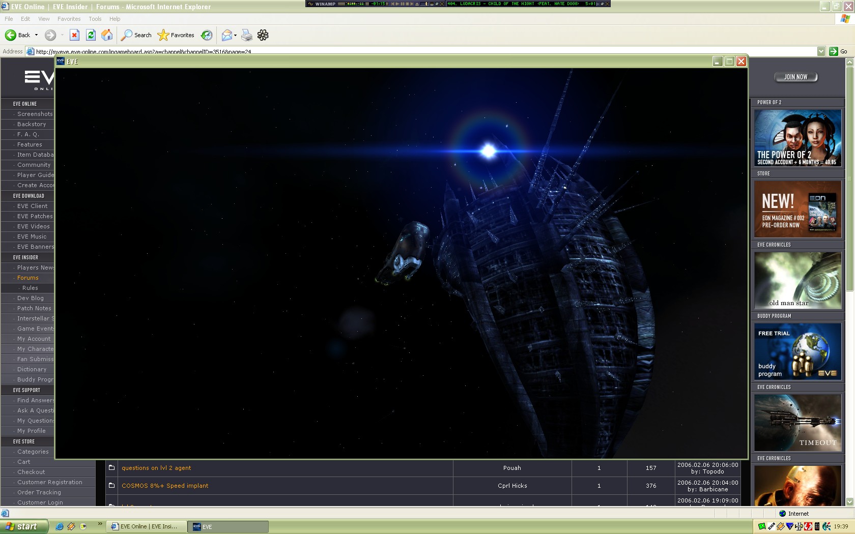
Task: Open the Patch Notes sidebar link
Action: point(34,308)
